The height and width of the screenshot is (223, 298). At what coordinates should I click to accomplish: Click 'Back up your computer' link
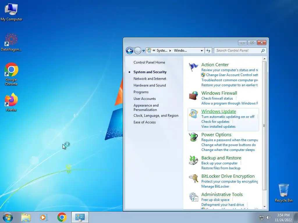click(219, 163)
